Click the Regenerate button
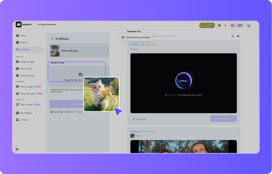The image size is (272, 174). (140, 119)
